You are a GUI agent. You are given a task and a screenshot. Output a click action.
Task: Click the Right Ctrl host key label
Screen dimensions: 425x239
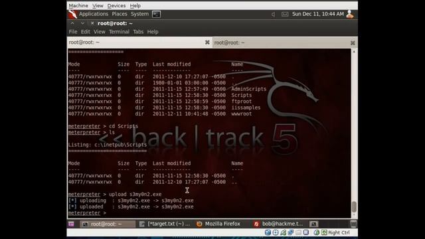coord(339,232)
